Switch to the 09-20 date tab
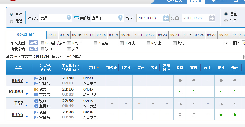Viewport: 245px width, 127px height. [126, 35]
